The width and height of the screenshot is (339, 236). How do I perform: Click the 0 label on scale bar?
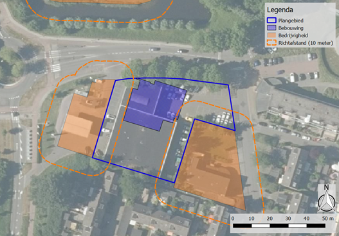tap(233, 218)
